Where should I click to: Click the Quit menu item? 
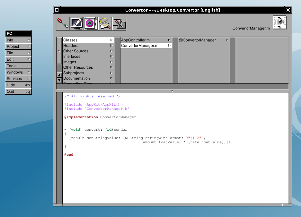(x=18, y=91)
